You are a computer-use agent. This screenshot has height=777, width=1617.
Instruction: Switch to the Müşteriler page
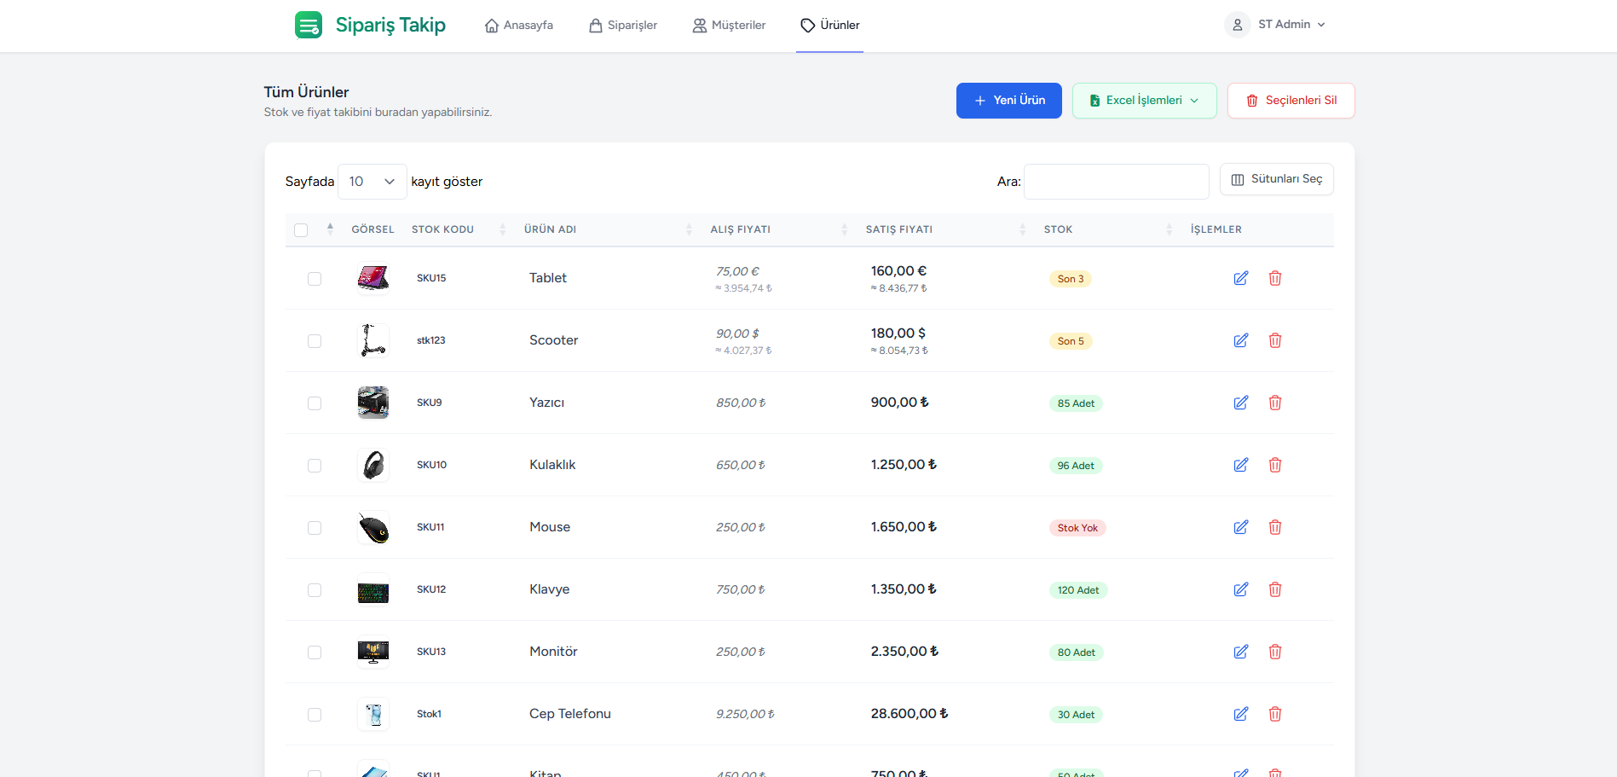729,26
